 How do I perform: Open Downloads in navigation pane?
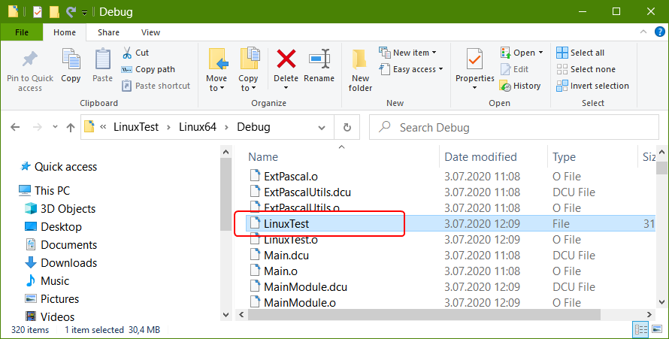tap(61, 262)
